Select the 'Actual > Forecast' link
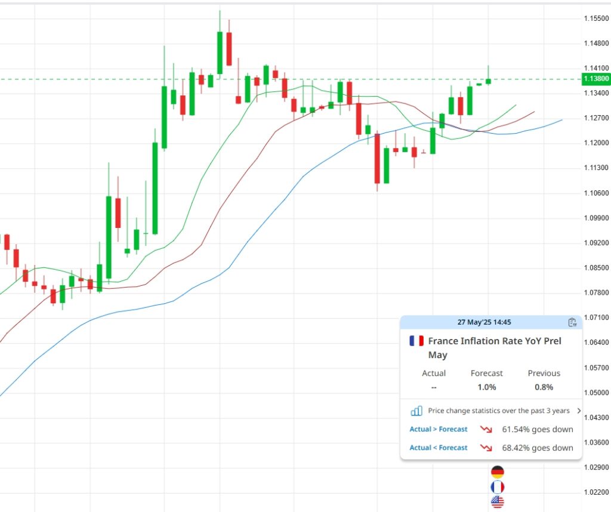 point(439,429)
